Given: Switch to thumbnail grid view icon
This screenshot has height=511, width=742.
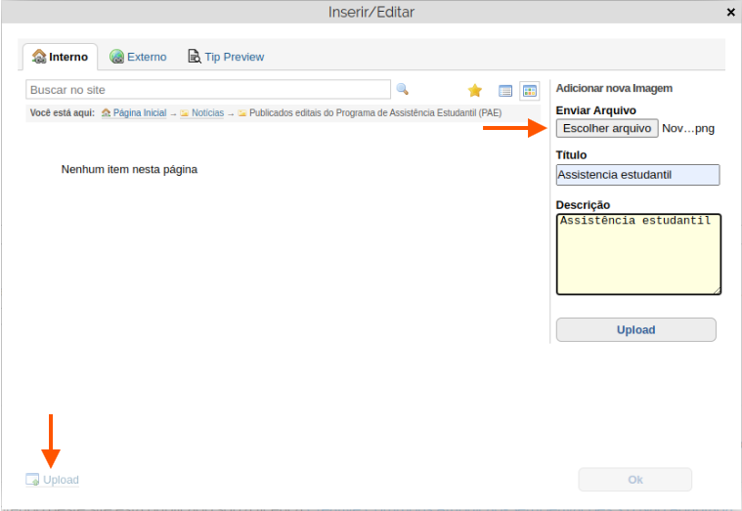Looking at the screenshot, I should [529, 91].
